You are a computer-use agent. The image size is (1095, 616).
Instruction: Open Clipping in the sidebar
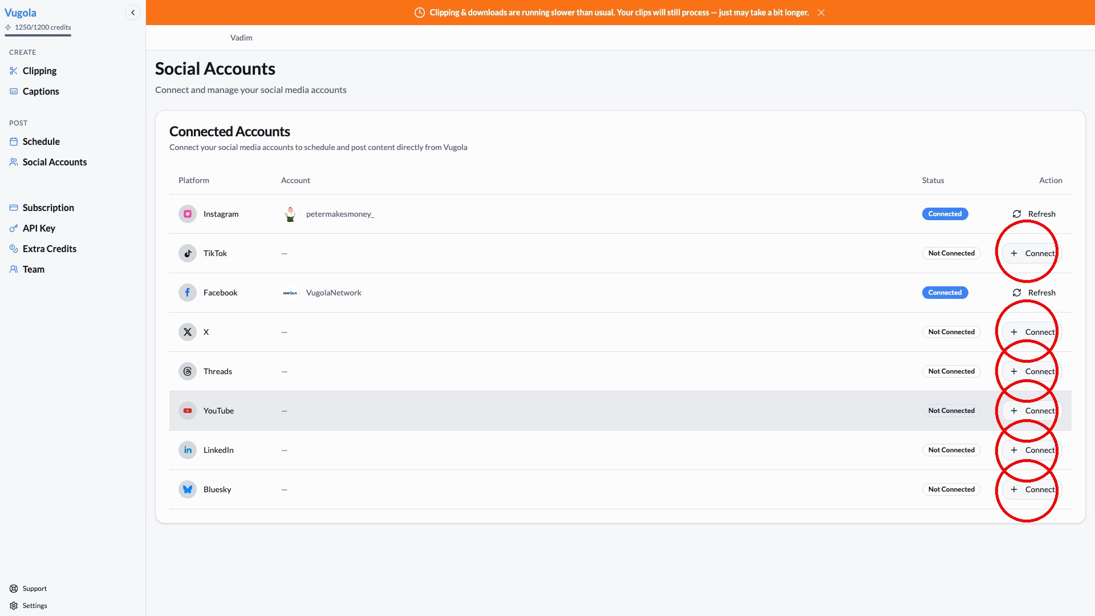click(39, 71)
